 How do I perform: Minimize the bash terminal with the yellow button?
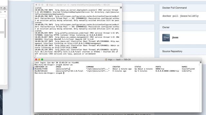click(x=39, y=59)
